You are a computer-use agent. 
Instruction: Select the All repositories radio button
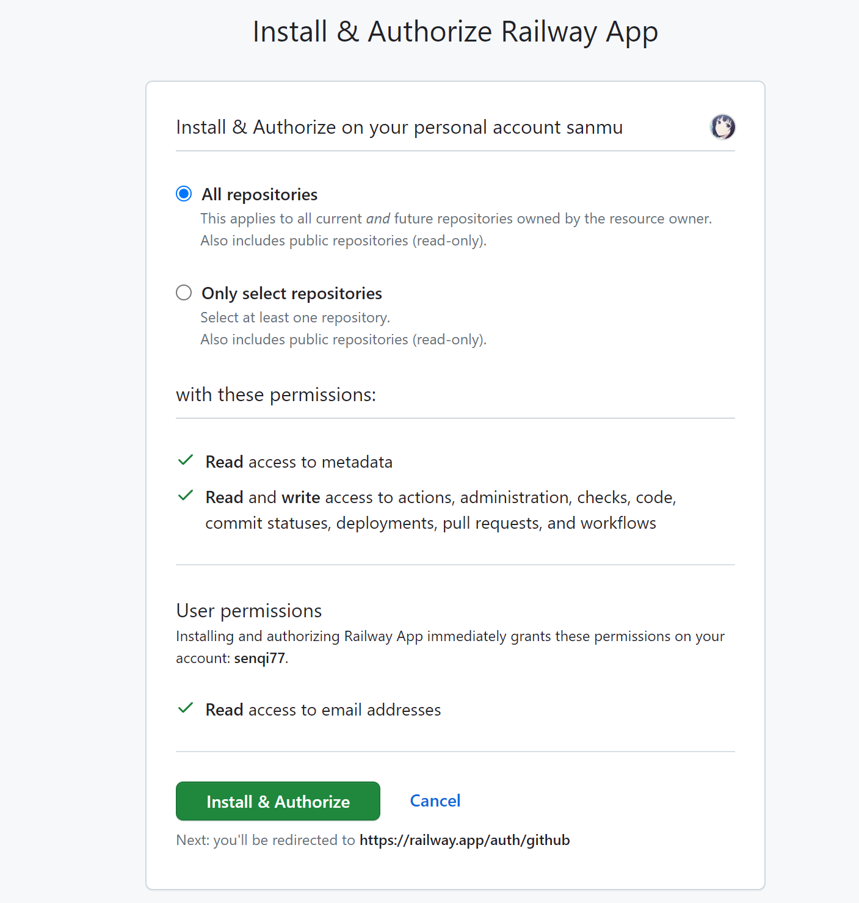pyautogui.click(x=184, y=194)
